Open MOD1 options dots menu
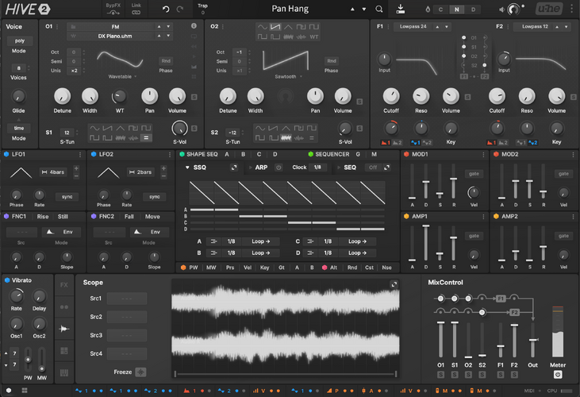Screen dimensions: 580x397 tap(483, 154)
